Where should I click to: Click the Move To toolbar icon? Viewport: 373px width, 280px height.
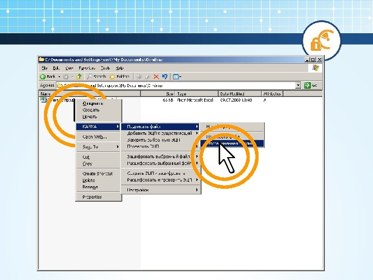pyautogui.click(x=139, y=77)
